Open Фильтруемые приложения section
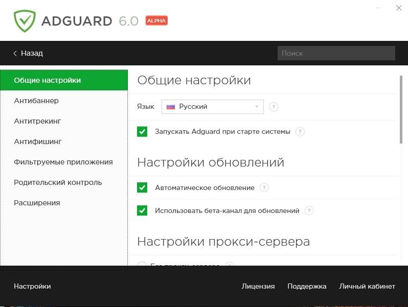Screen dimensions: 408x307 (x=63, y=162)
